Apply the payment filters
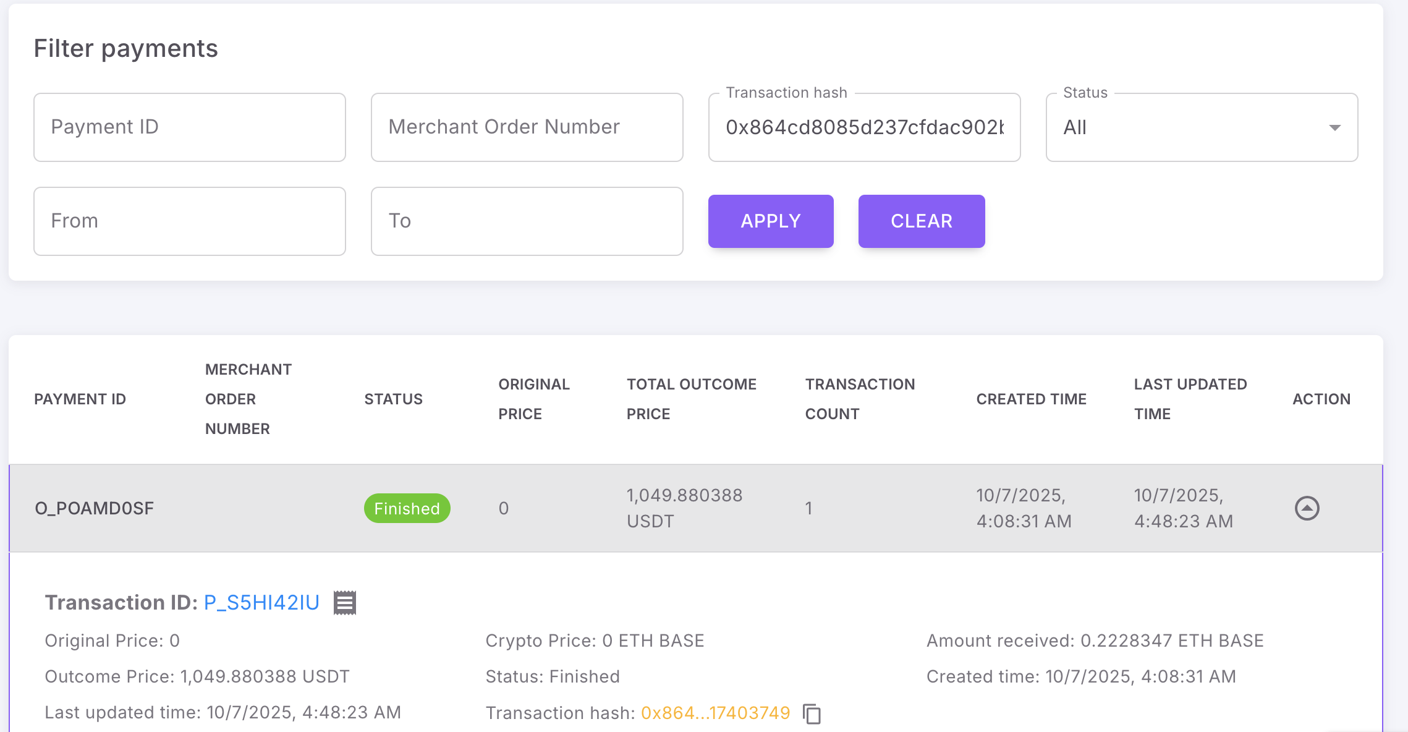This screenshot has width=1408, height=732. pos(770,221)
